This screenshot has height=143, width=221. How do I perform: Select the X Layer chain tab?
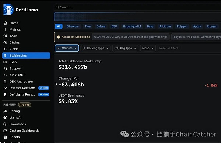[x=212, y=26]
